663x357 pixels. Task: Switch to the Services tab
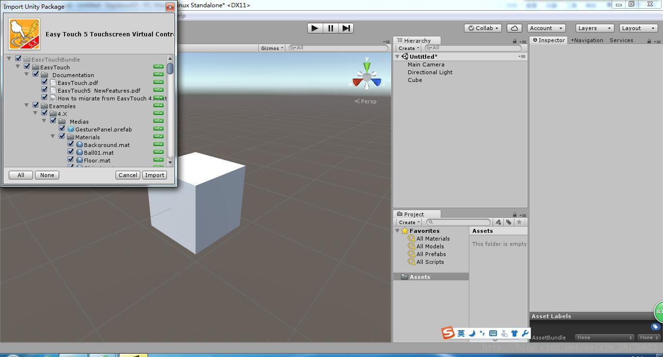coord(621,40)
